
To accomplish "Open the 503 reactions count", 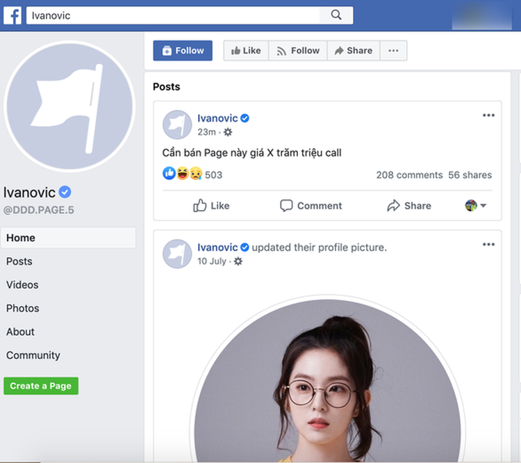I will (213, 175).
